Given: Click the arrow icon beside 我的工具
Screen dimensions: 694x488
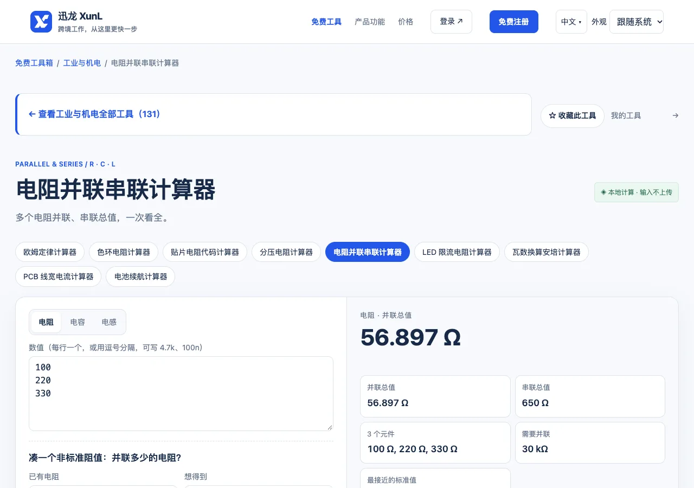Looking at the screenshot, I should coord(675,115).
